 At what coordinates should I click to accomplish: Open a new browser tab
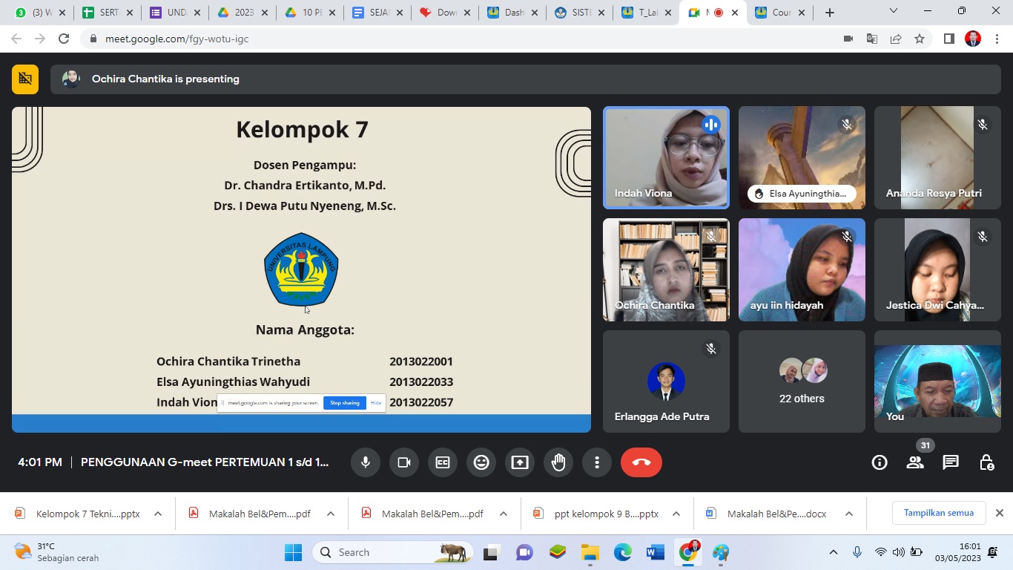click(830, 13)
